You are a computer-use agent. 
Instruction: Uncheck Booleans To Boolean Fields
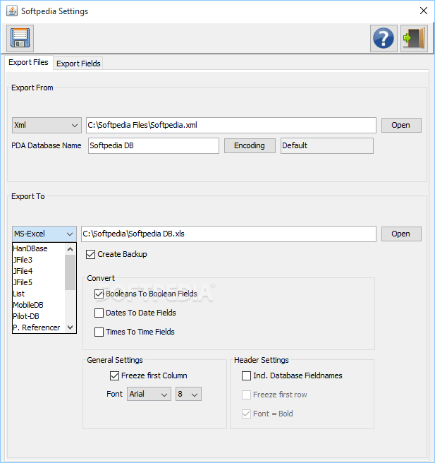99,294
